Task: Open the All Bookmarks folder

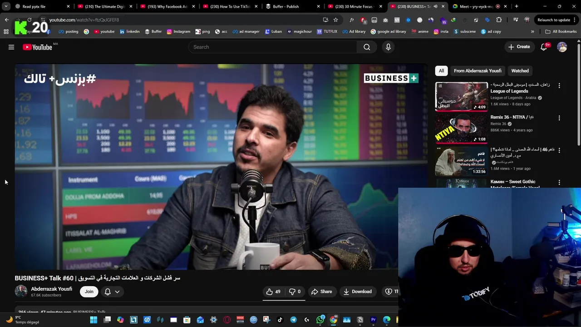Action: [x=561, y=31]
